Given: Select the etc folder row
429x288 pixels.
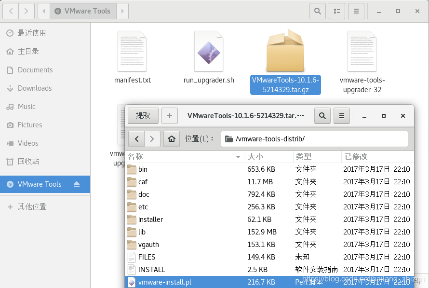Looking at the screenshot, I should [x=269, y=207].
